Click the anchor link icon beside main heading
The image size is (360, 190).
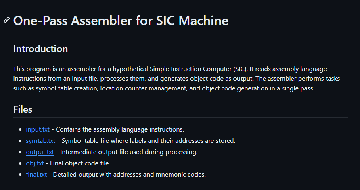coord(7,20)
